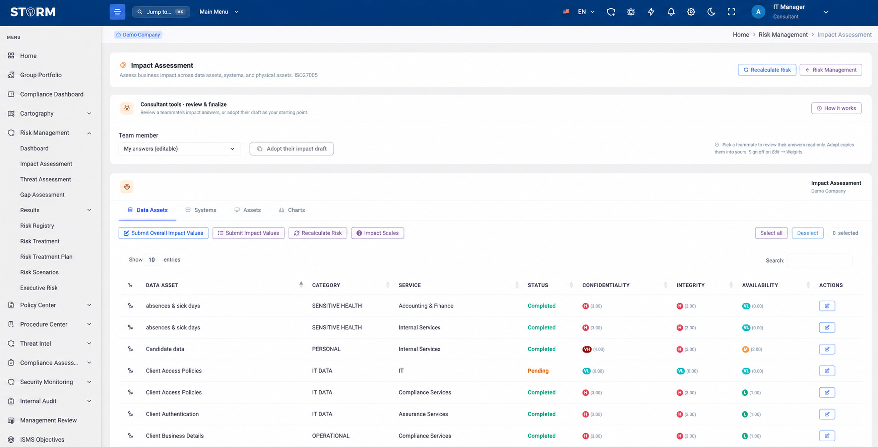This screenshot has width=878, height=447.
Task: Switch to the Systems tab
Action: 201,210
